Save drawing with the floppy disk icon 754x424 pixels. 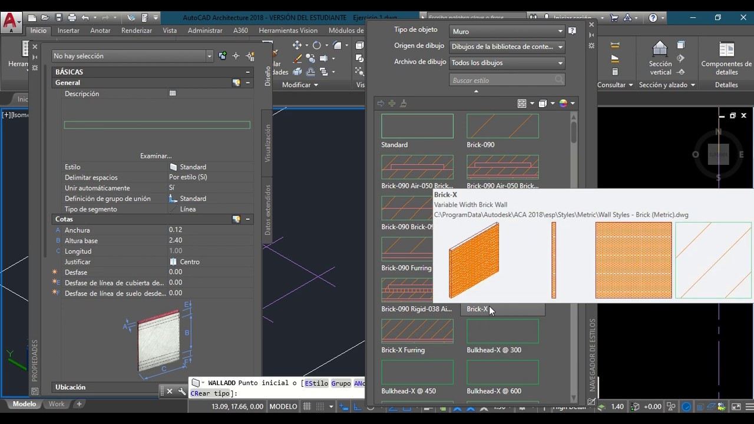pyautogui.click(x=58, y=18)
